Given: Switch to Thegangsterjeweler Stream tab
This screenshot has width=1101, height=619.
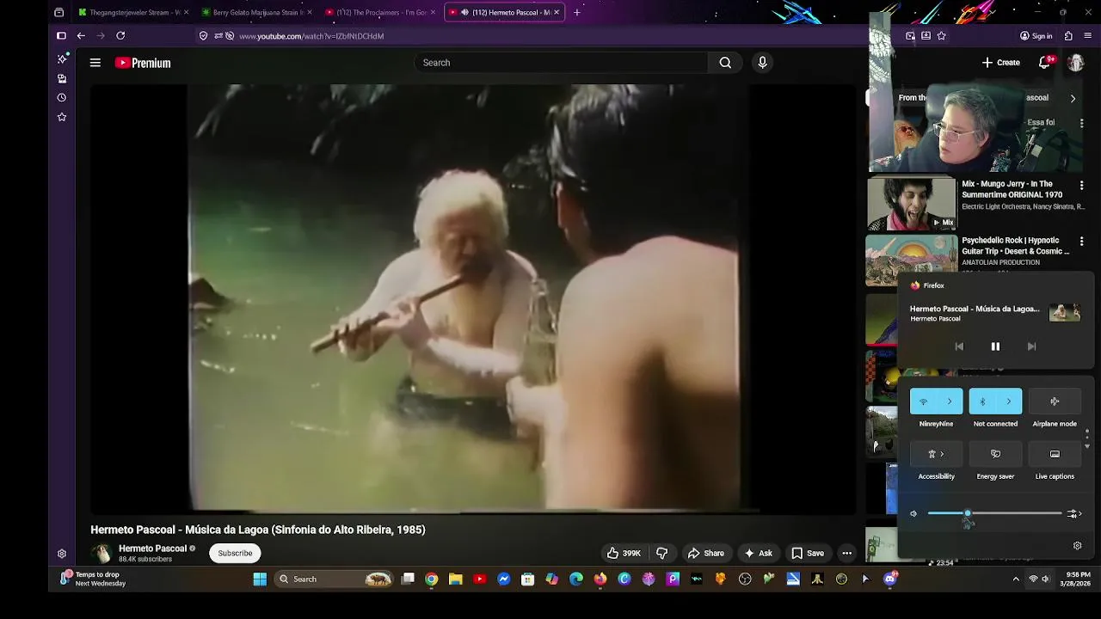Looking at the screenshot, I should point(133,12).
